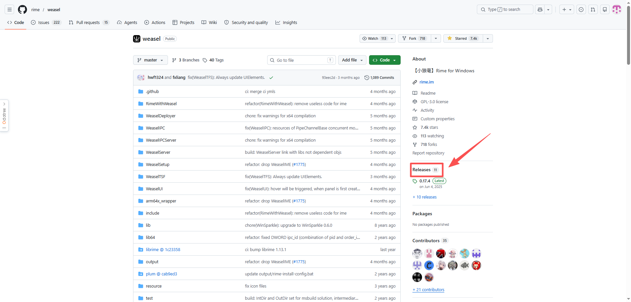The image size is (631, 302).
Task: Open the 1,089 Commits history link
Action: 379,78
